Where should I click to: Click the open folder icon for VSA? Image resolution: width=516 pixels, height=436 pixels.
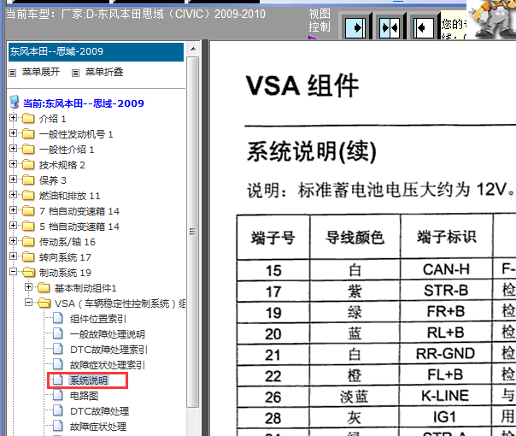click(x=44, y=303)
